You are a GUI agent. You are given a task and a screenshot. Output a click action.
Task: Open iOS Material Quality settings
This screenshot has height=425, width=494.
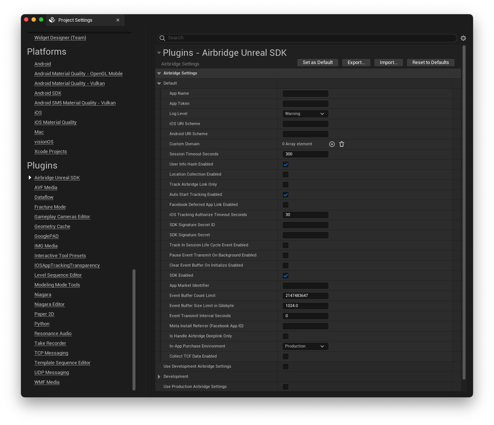pyautogui.click(x=55, y=122)
